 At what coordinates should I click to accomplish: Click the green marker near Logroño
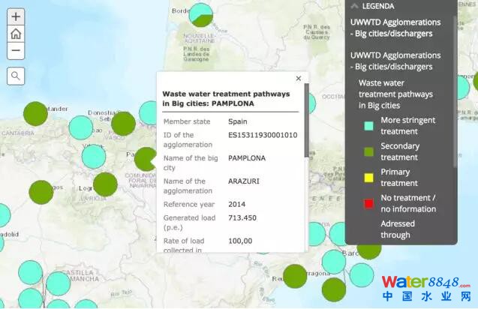(x=105, y=184)
